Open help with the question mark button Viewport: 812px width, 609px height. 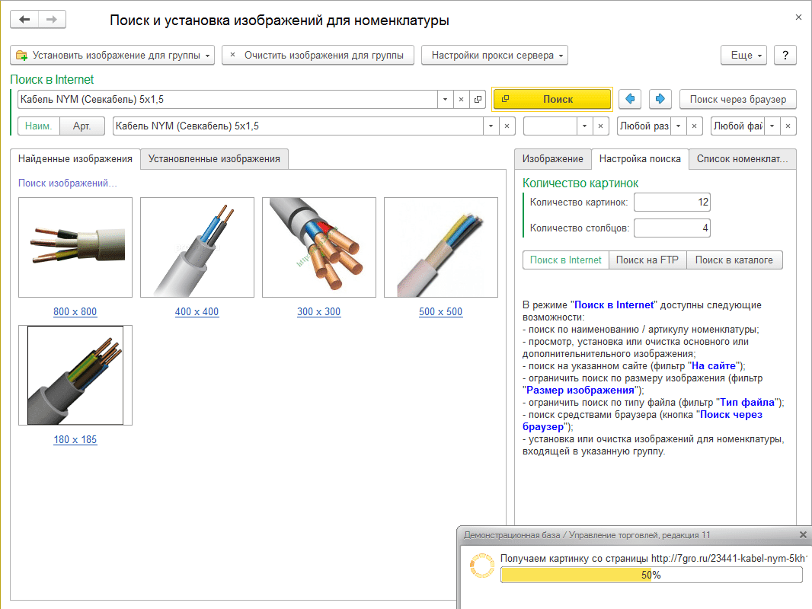pyautogui.click(x=785, y=56)
